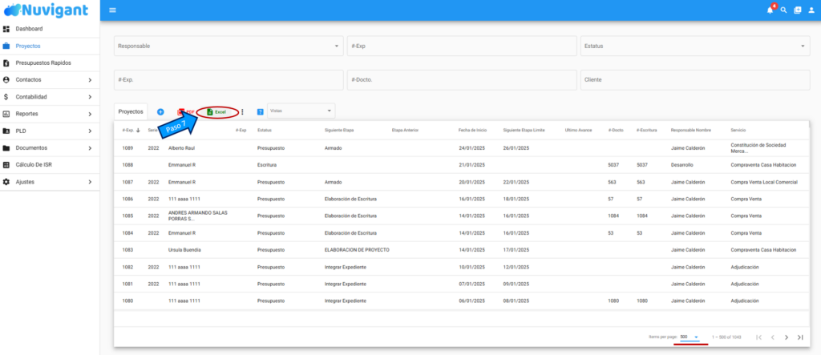This screenshot has height=355, width=821.
Task: Expand the Contactos submenu
Action: point(90,80)
